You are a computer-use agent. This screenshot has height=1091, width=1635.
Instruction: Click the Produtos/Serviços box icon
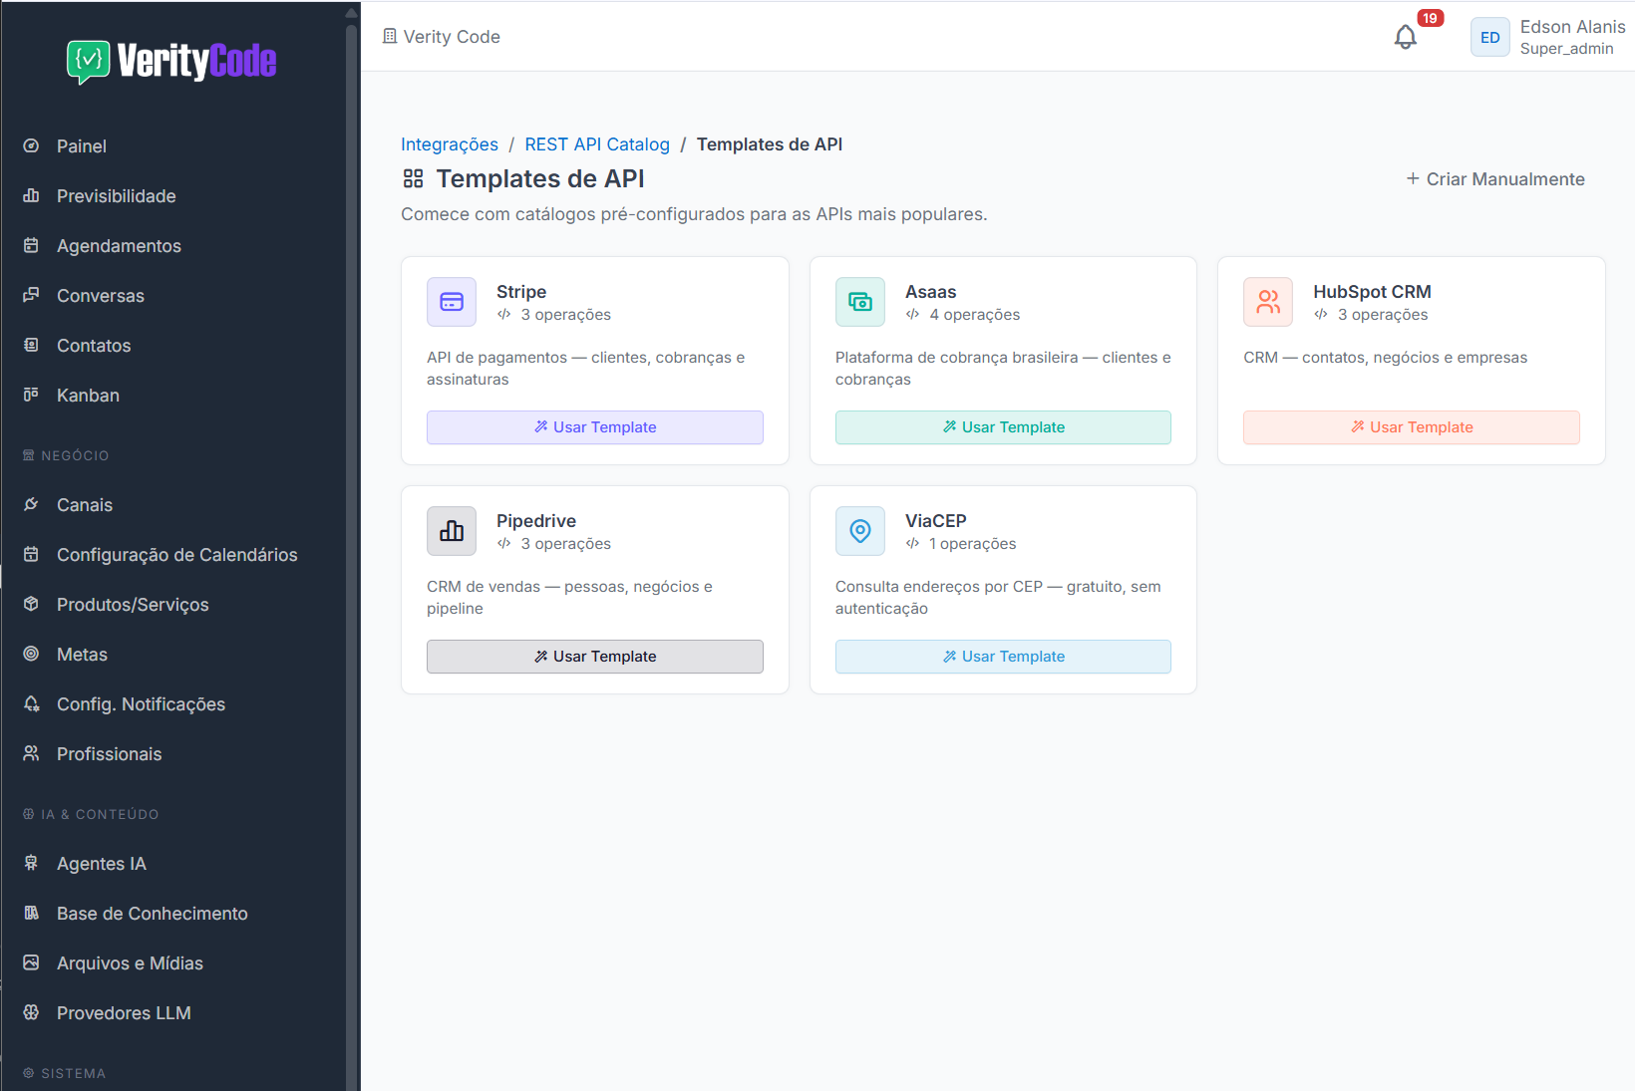point(31,604)
